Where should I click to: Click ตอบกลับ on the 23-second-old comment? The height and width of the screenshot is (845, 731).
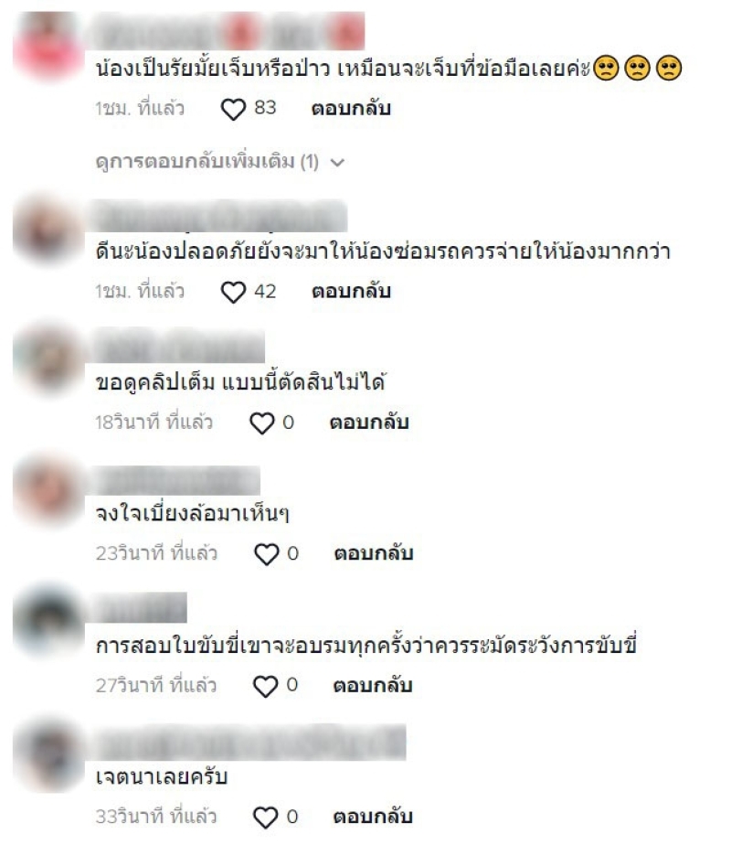pyautogui.click(x=374, y=553)
